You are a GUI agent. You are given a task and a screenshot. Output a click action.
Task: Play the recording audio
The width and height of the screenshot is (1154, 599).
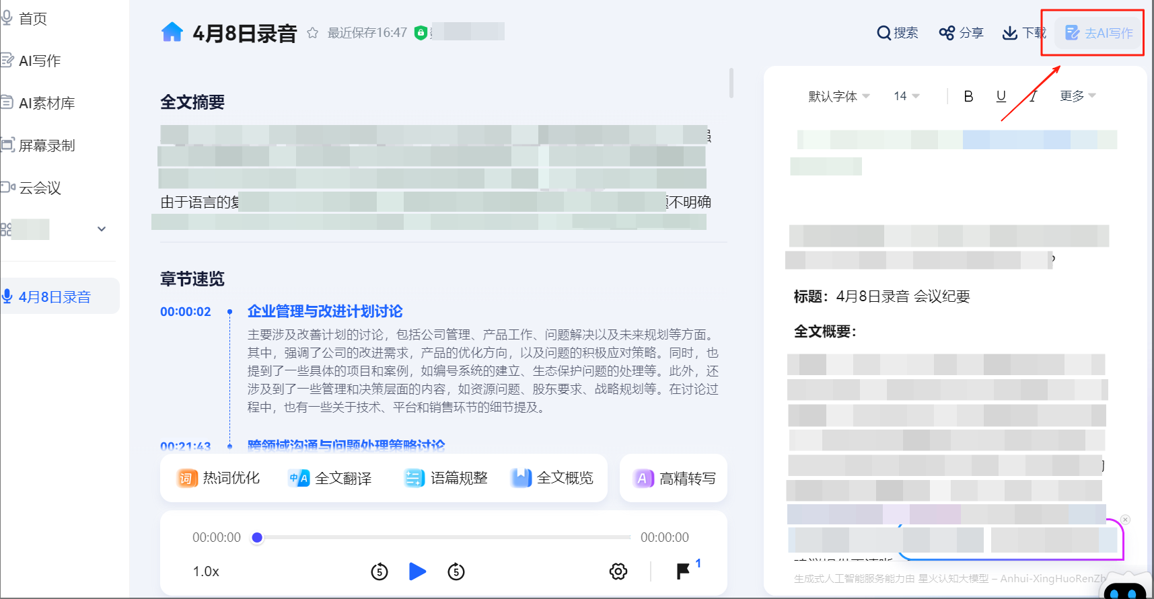[417, 571]
